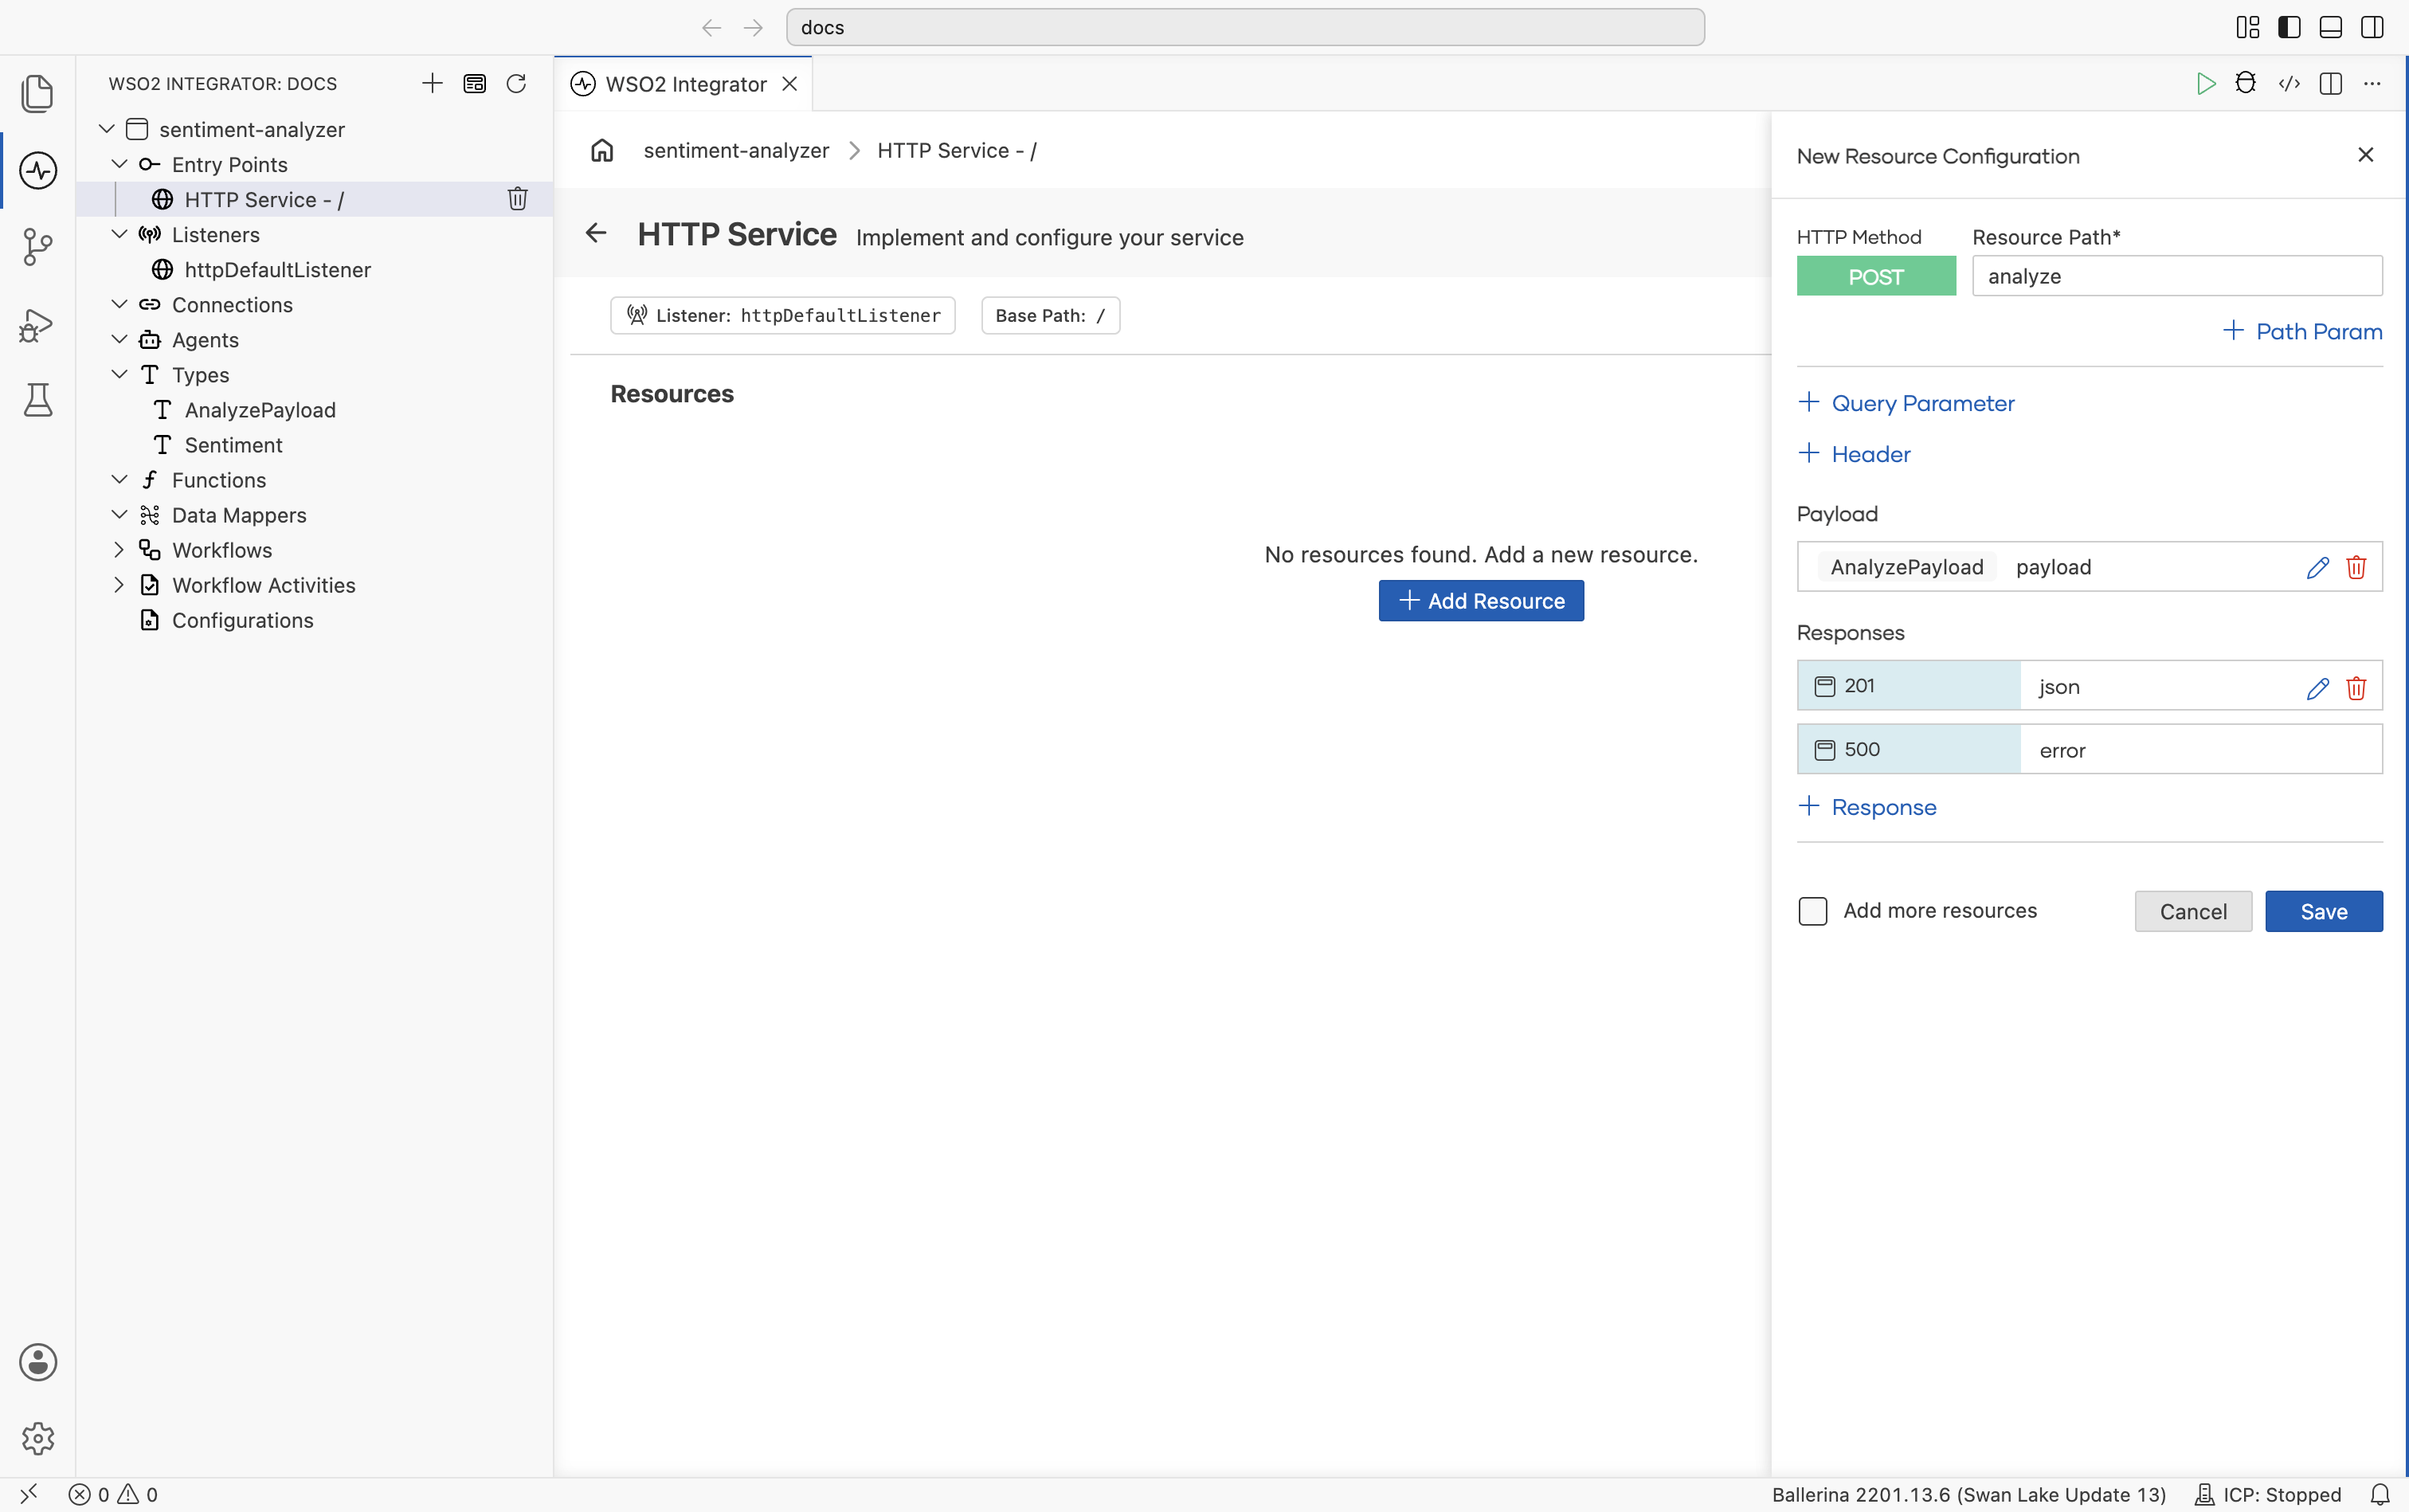Click the refresh icon in the sidebar header

tap(516, 83)
